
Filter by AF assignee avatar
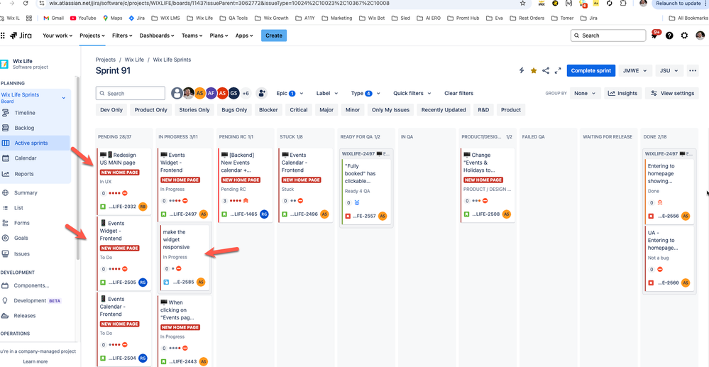[211, 93]
